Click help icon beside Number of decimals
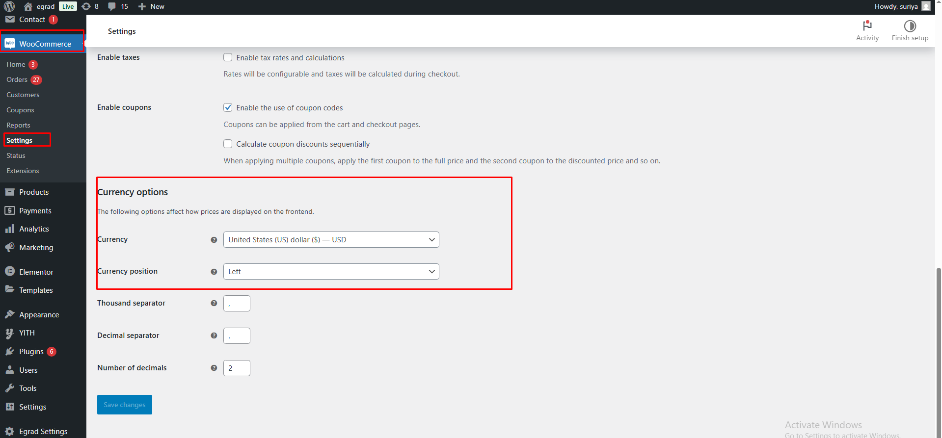The width and height of the screenshot is (942, 438). pyautogui.click(x=214, y=368)
